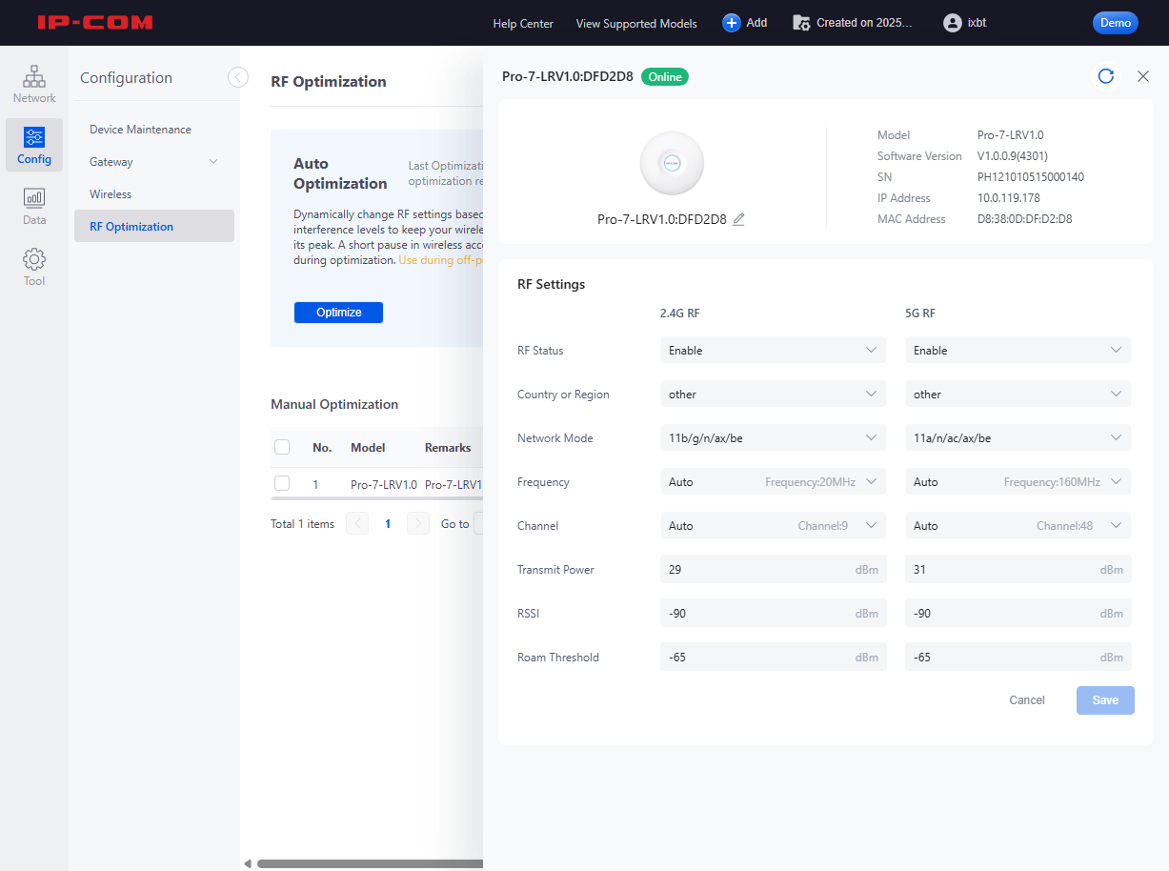Go to next table page arrow
The width and height of the screenshot is (1169, 871).
tap(417, 523)
